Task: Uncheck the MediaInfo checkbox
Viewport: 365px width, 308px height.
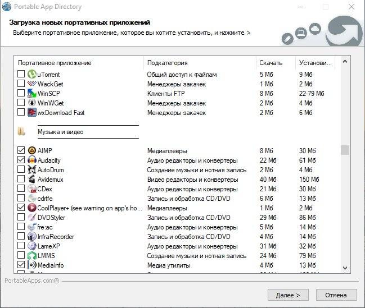Action: tap(21, 264)
